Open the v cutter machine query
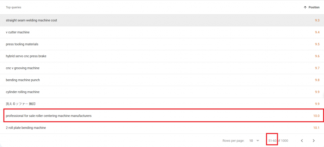The image size is (324, 147). 18,32
